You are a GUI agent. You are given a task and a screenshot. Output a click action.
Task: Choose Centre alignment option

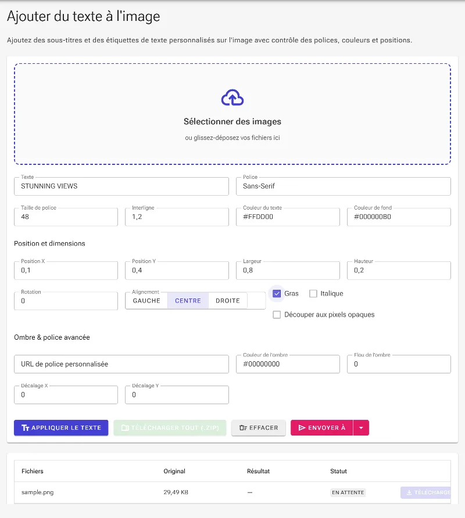(x=188, y=301)
